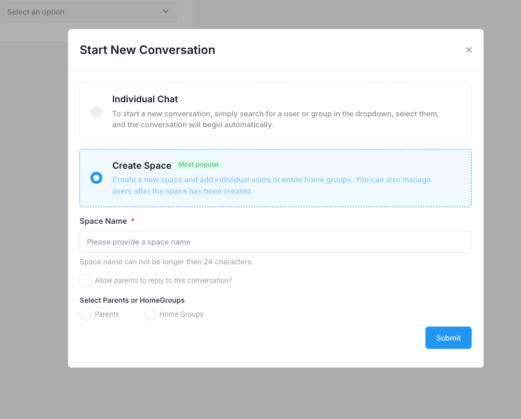Image resolution: width=521 pixels, height=419 pixels.
Task: Click the Create Space description text
Action: tap(271, 185)
